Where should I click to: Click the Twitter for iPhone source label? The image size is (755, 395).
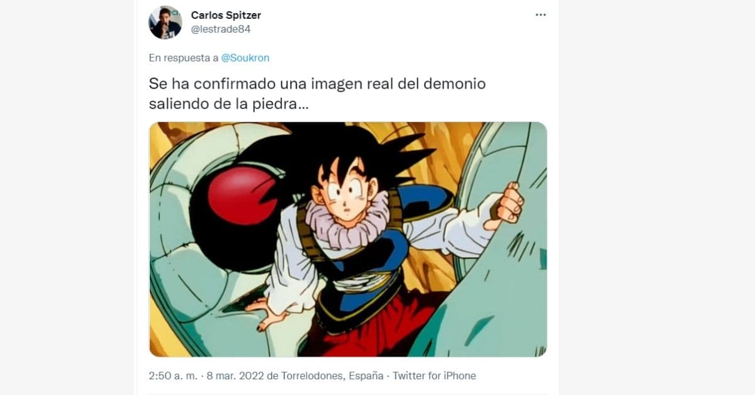coord(435,376)
